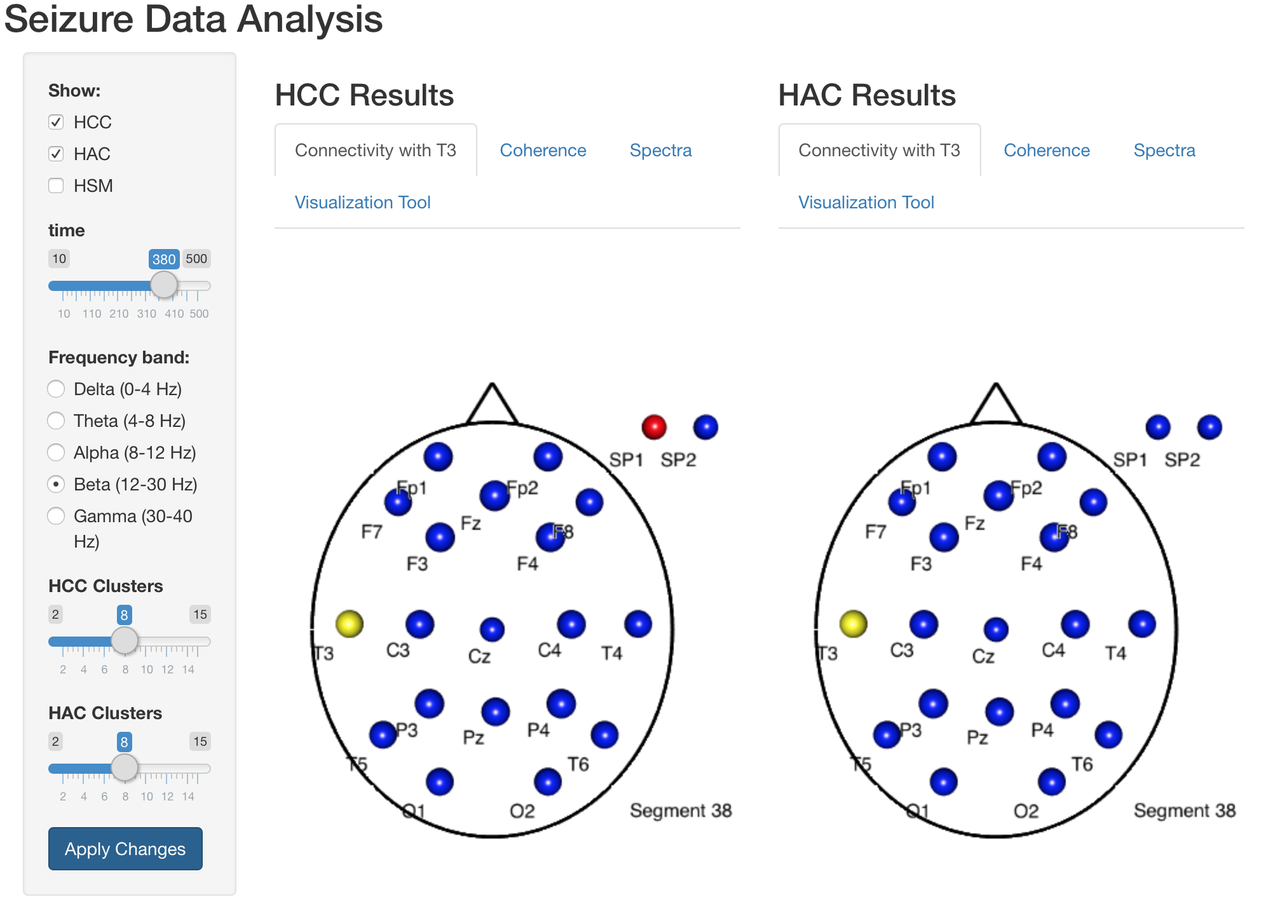
Task: Enable the HSM checkbox
Action: pos(56,185)
